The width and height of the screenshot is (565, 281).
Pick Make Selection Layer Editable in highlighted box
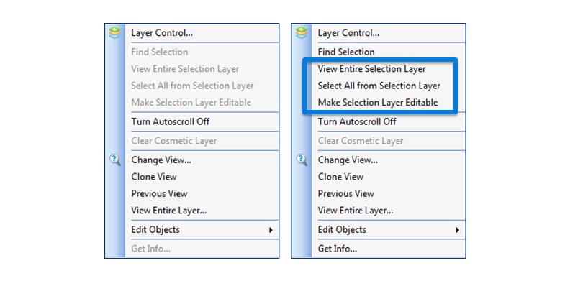[x=378, y=103]
